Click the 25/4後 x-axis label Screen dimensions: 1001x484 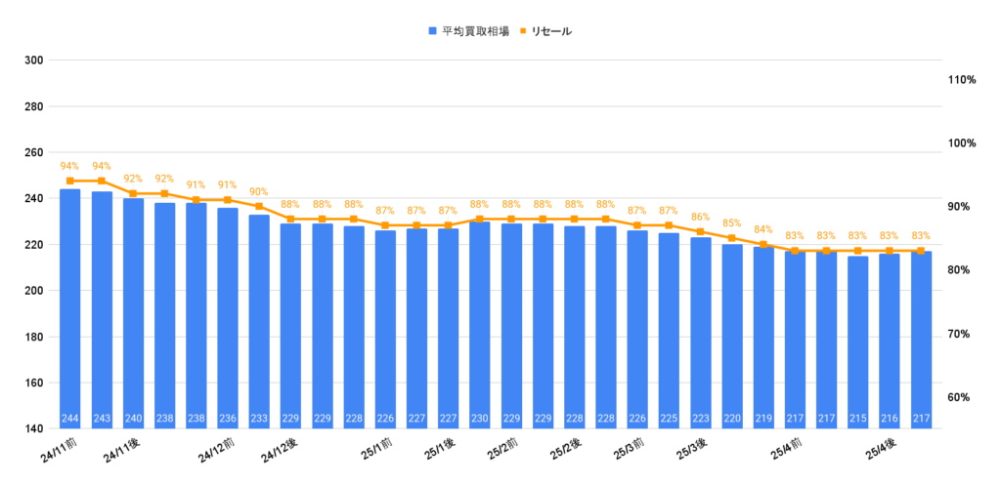pos(879,448)
